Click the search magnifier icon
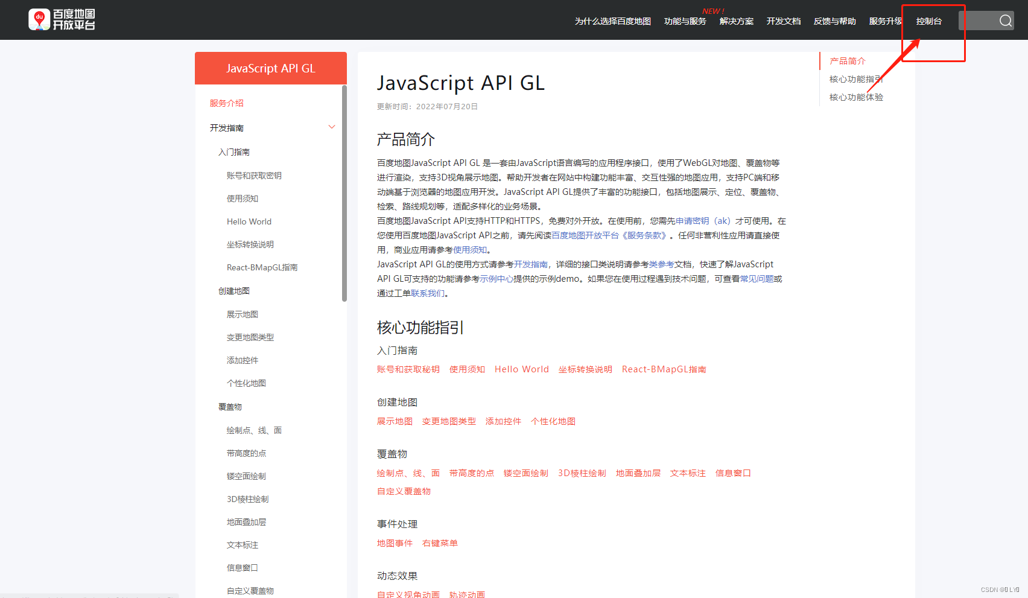Viewport: 1028px width, 598px height. (1006, 20)
